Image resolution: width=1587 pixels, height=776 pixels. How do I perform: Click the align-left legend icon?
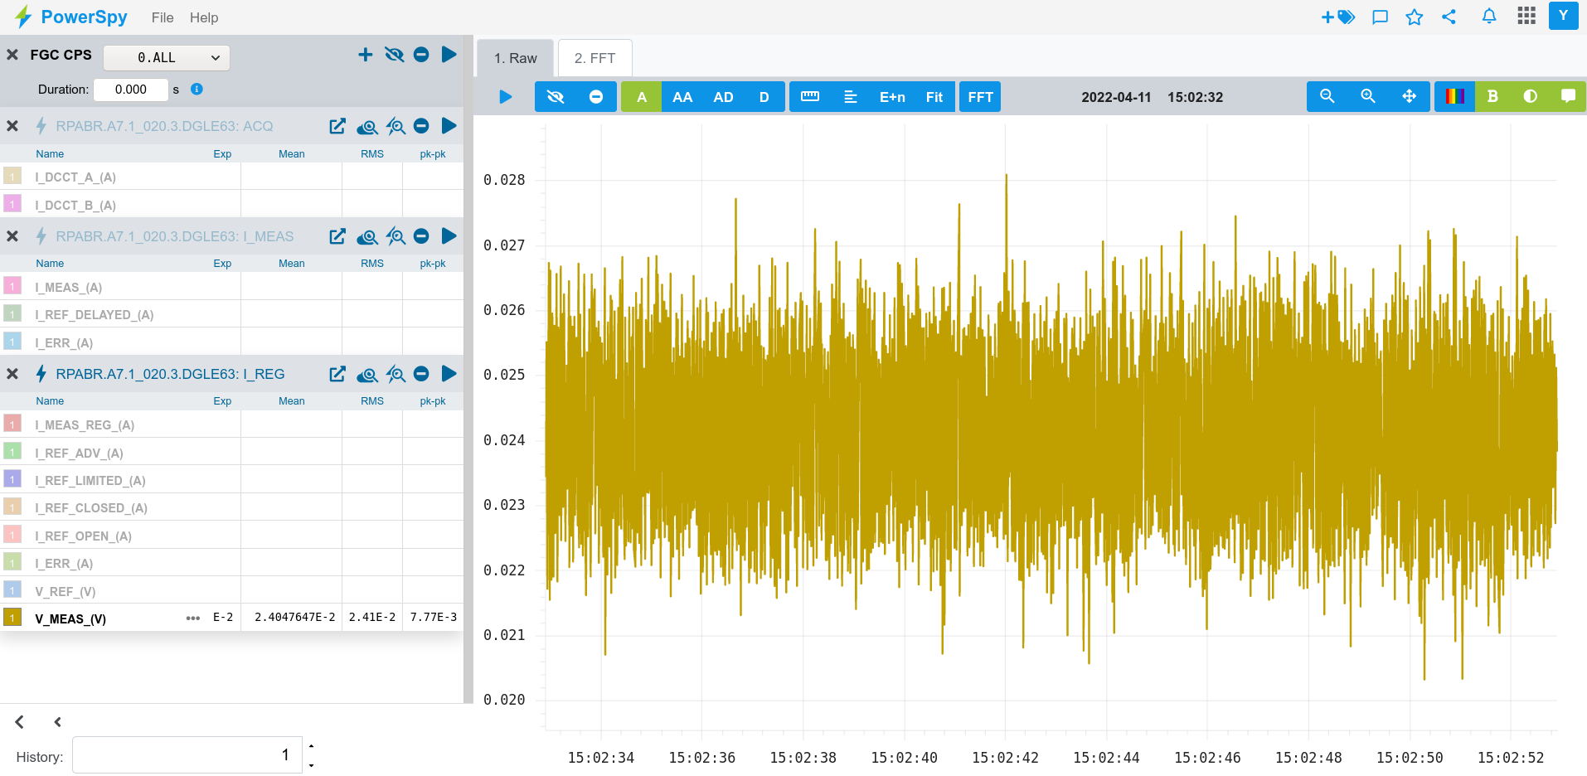[851, 97]
